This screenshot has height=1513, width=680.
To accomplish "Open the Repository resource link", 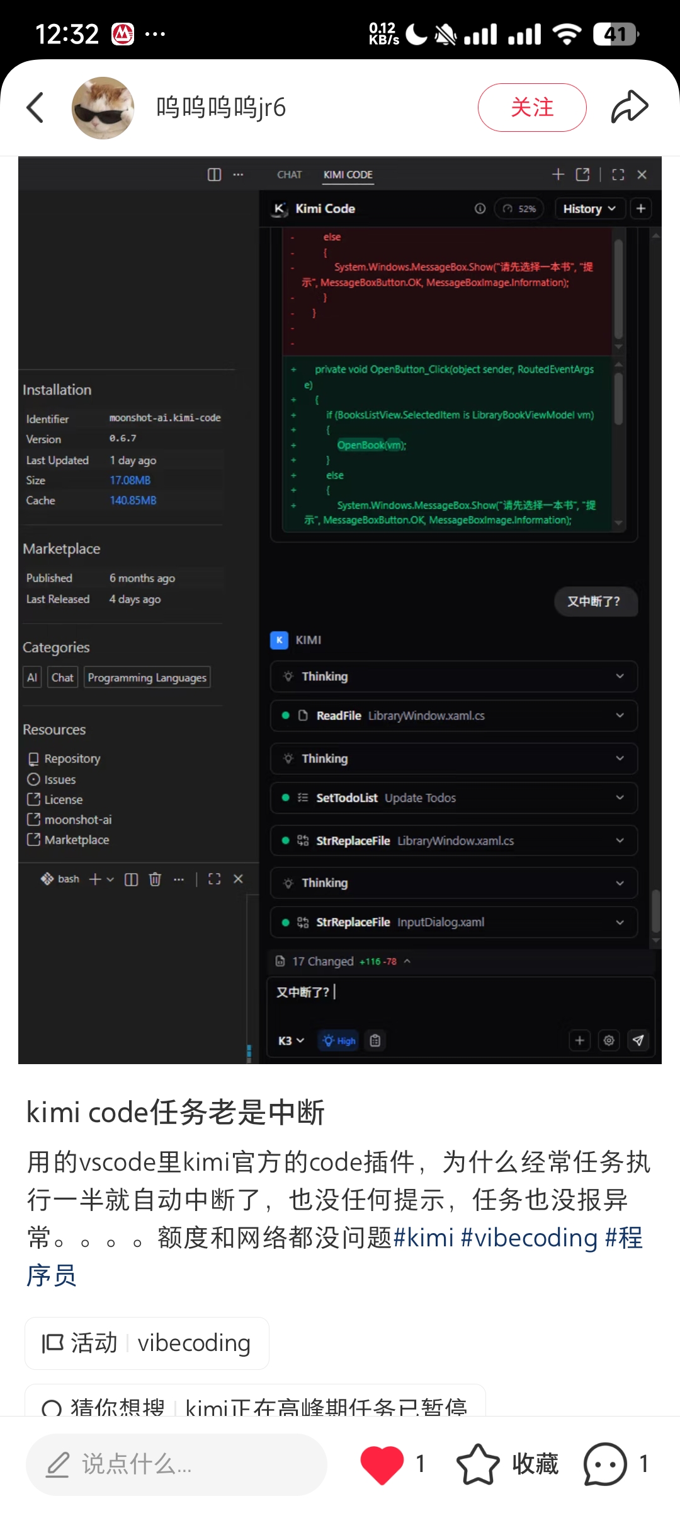I will click(64, 758).
